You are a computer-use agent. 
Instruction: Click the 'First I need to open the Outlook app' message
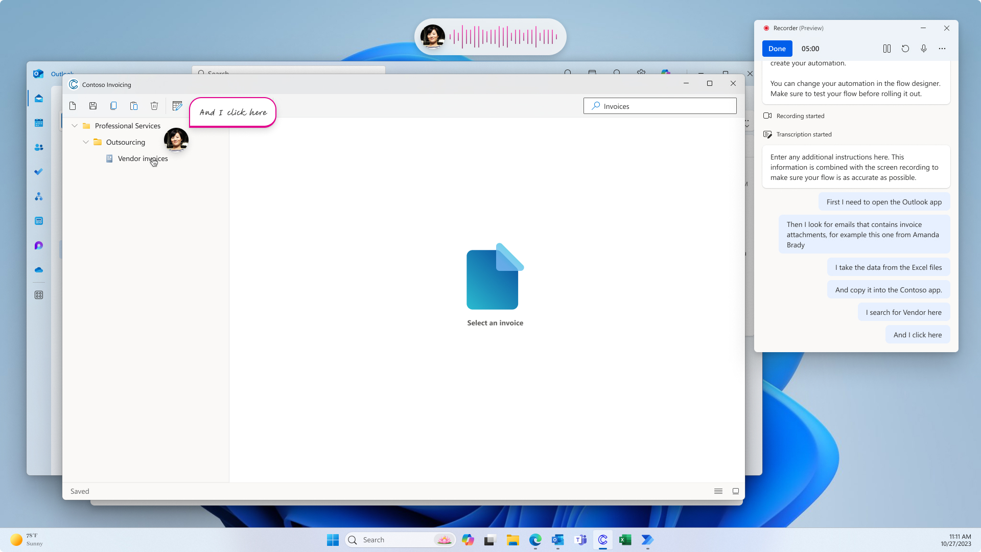click(x=884, y=202)
